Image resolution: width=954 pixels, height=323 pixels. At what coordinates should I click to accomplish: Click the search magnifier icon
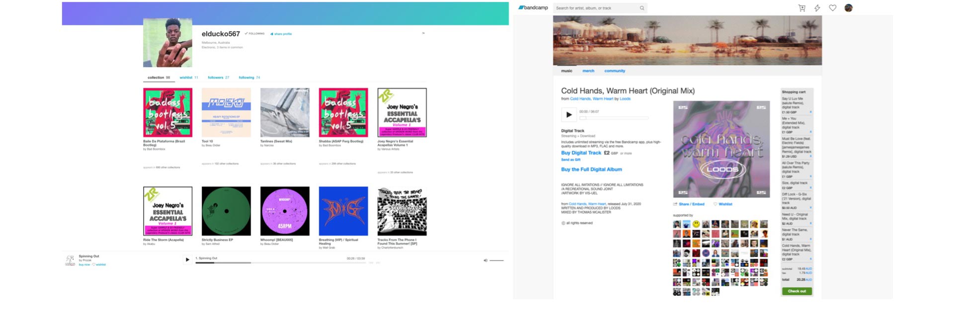[642, 8]
